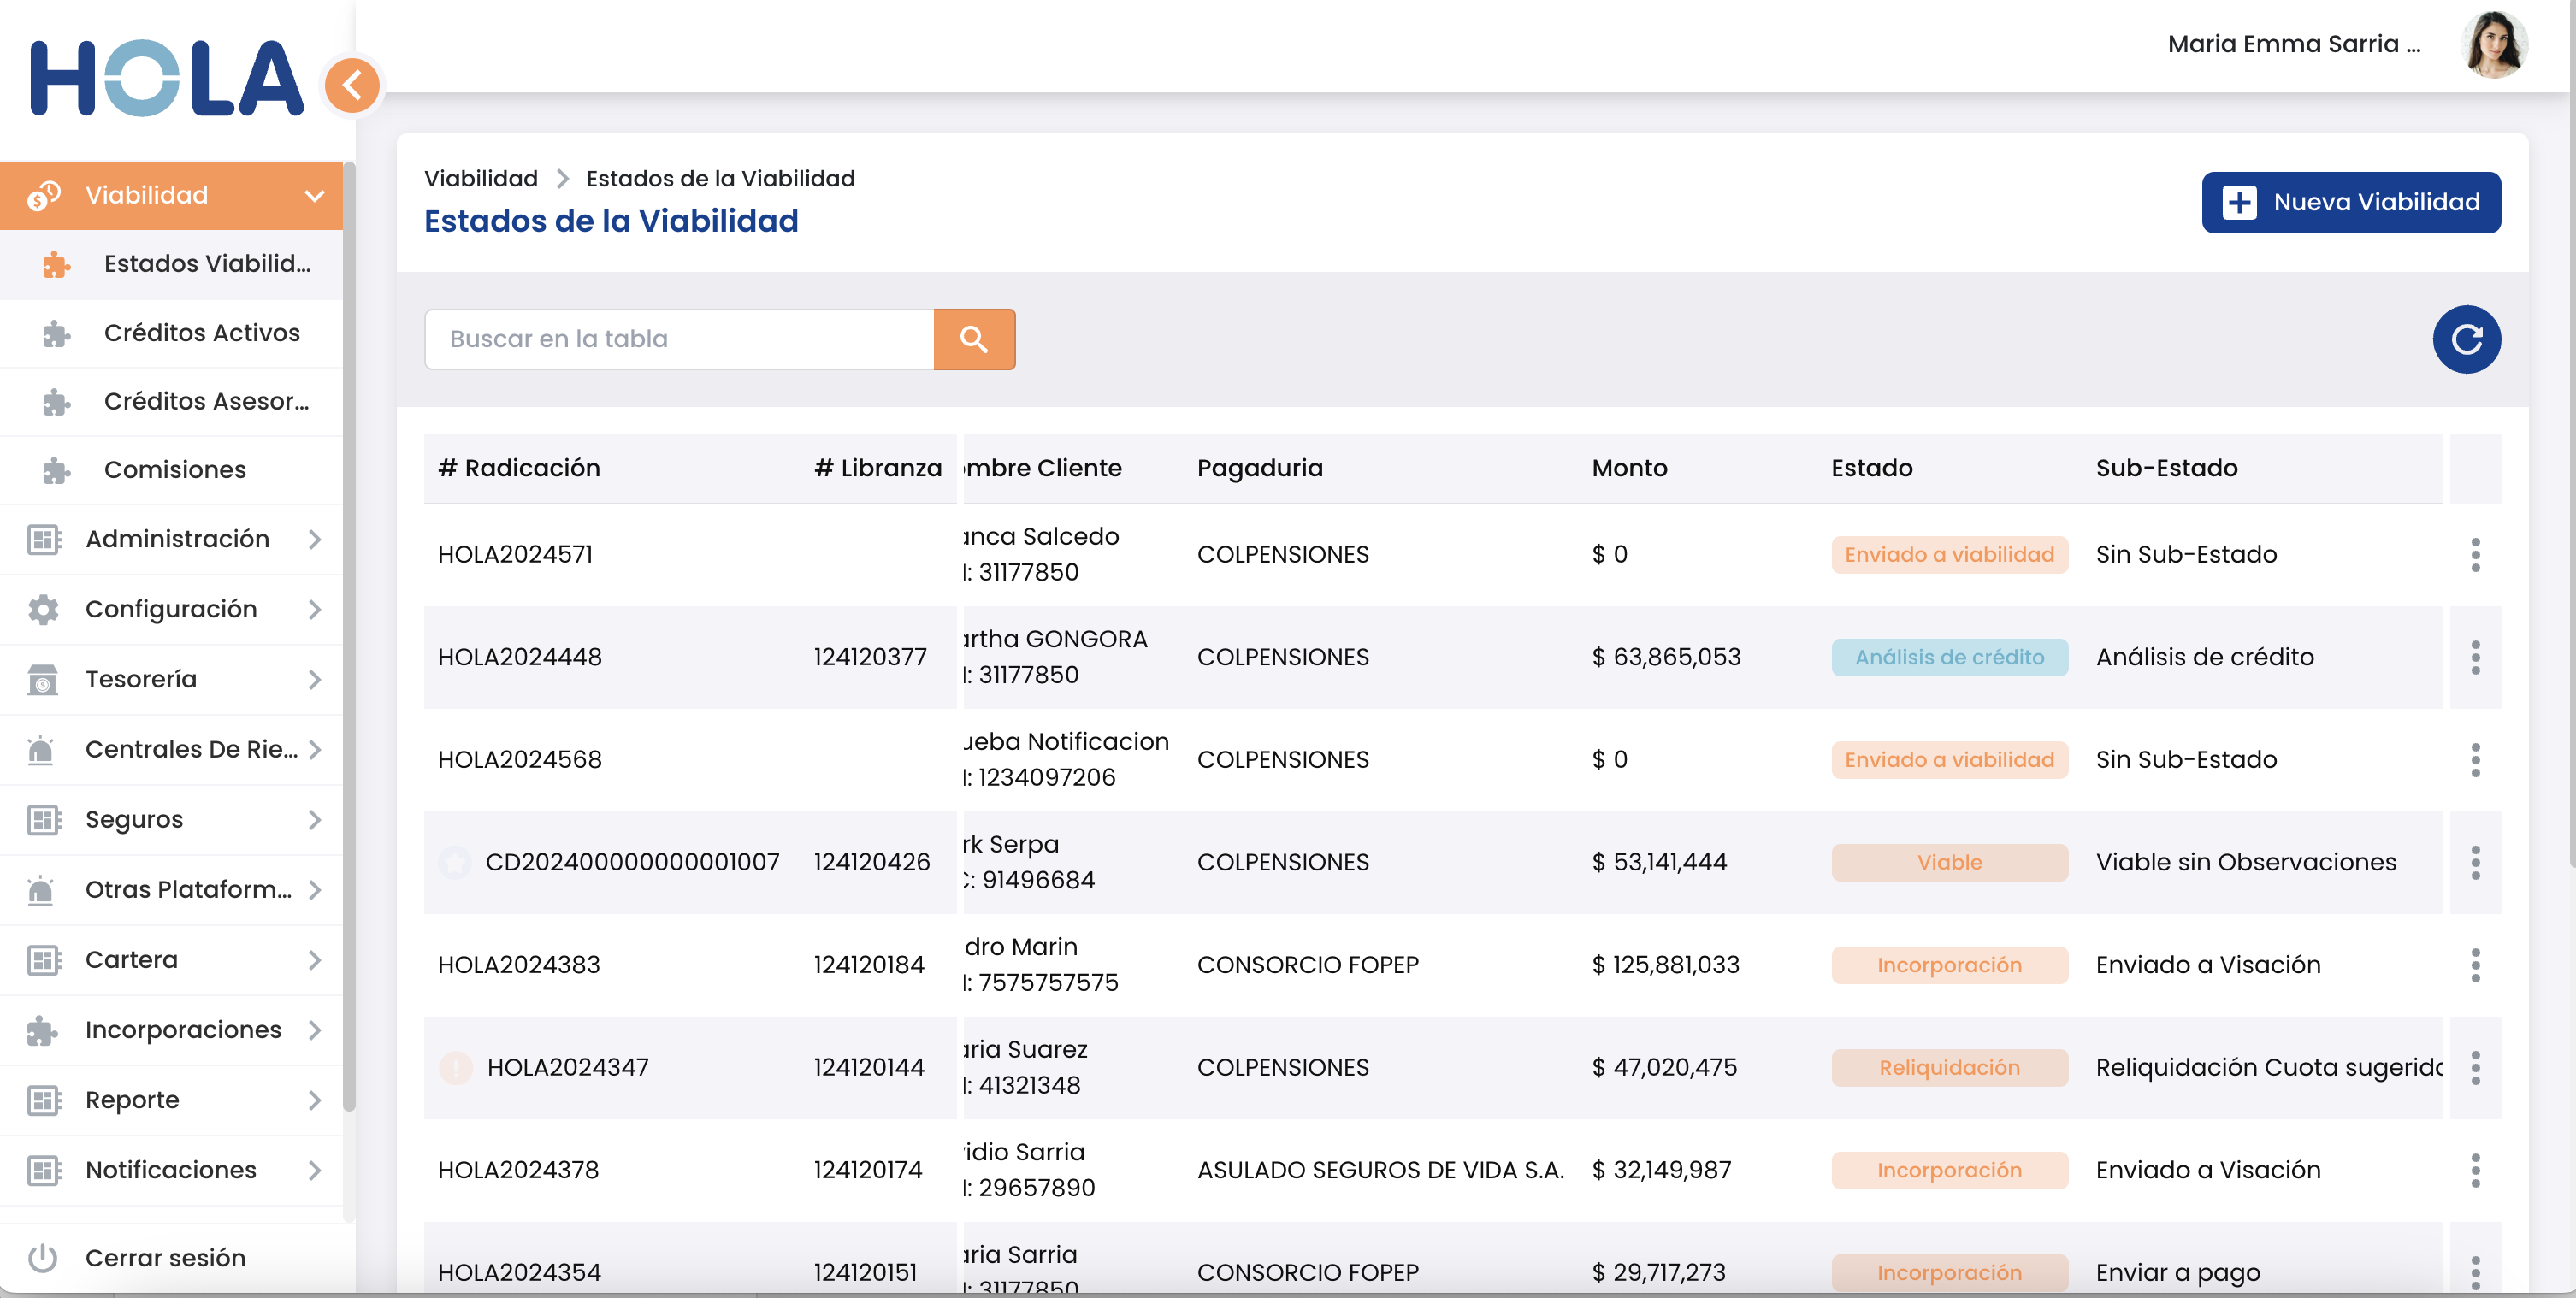Focus the Buscar en la tabla field
This screenshot has height=1298, width=2576.
(679, 339)
